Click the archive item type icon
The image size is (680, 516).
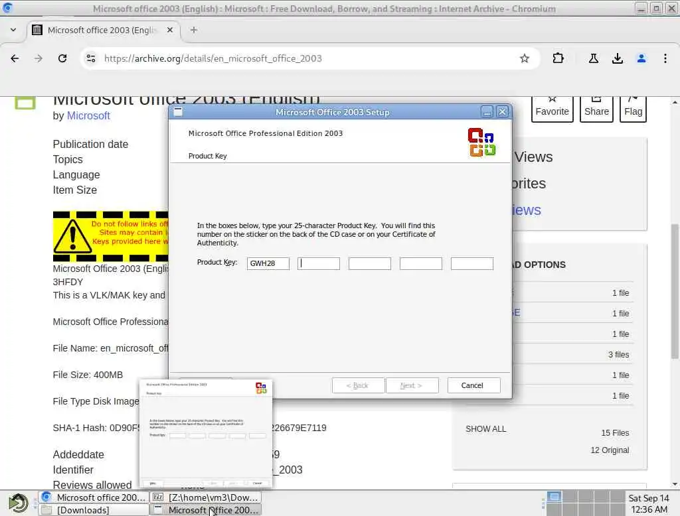click(x=26, y=103)
